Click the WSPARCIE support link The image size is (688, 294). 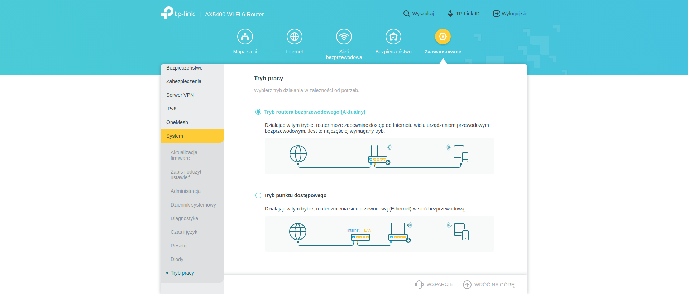point(434,284)
